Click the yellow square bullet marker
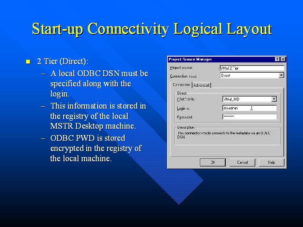Image resolution: width=303 pixels, height=227 pixels. (x=28, y=62)
